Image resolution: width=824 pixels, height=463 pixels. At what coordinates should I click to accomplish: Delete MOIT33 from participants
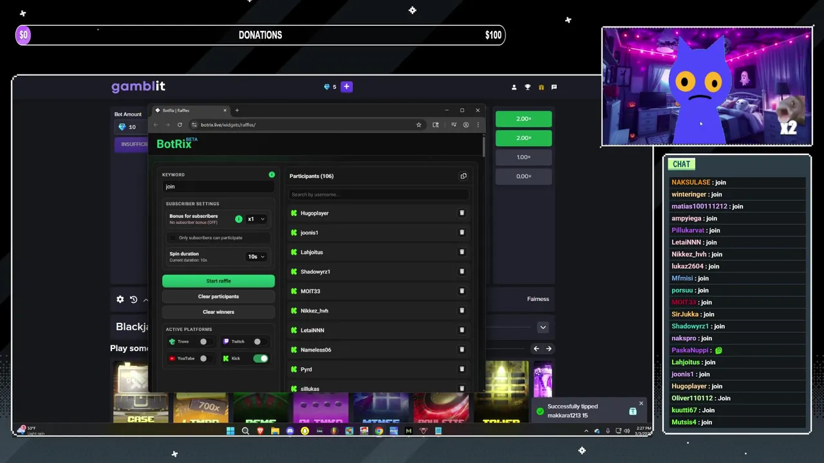(462, 291)
